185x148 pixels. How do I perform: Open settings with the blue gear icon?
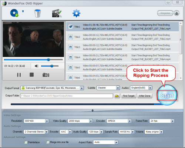click(x=76, y=13)
